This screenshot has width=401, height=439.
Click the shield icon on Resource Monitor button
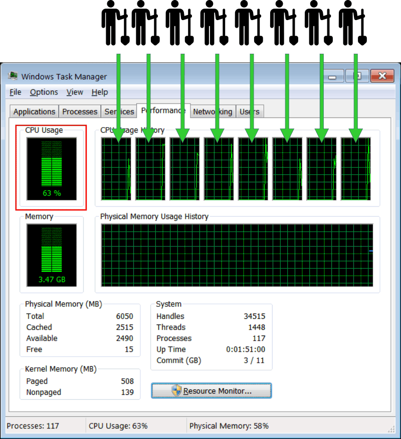[x=176, y=391]
